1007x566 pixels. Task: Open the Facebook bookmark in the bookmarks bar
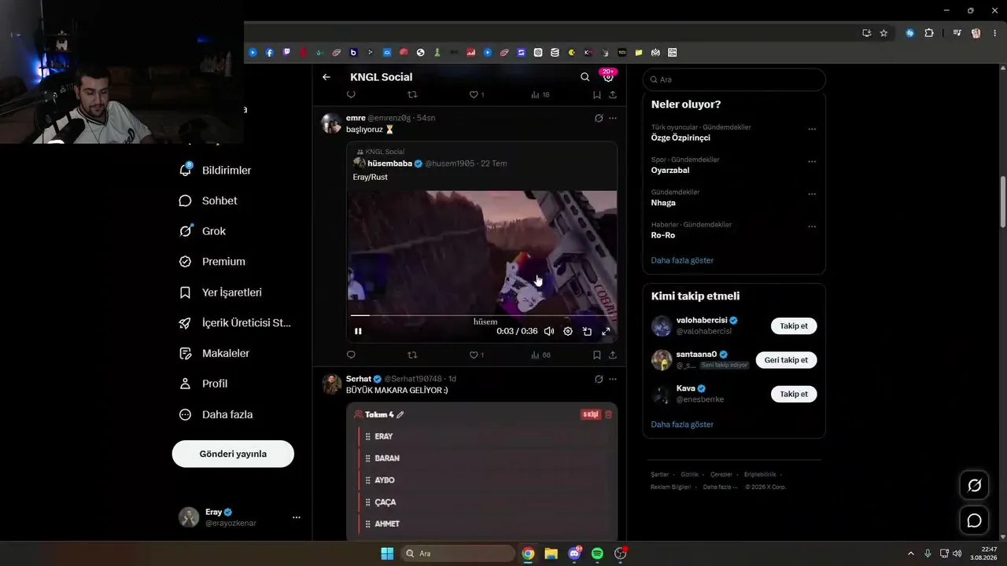click(x=269, y=53)
